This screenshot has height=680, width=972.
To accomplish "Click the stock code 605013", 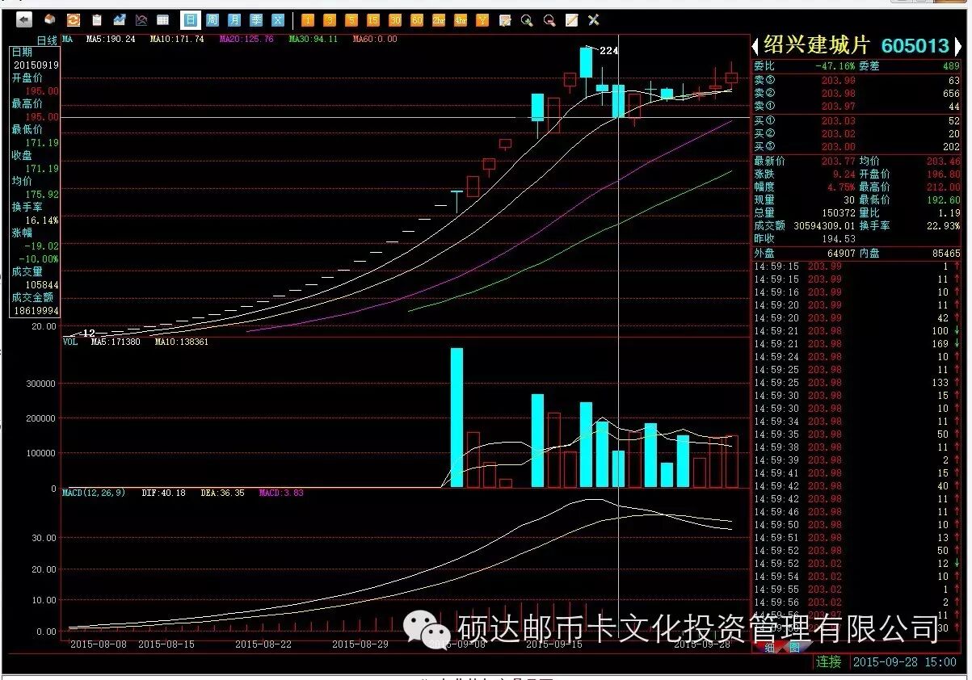I will point(915,46).
